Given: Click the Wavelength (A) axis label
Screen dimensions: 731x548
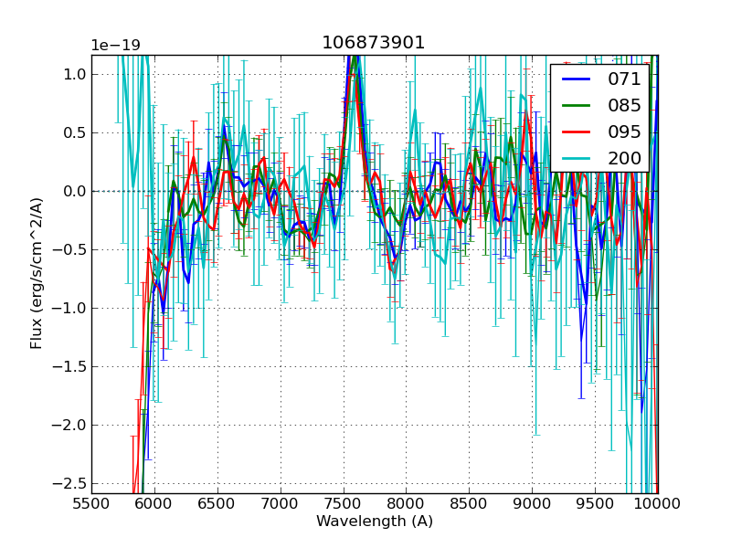Looking at the screenshot, I should point(375,522).
